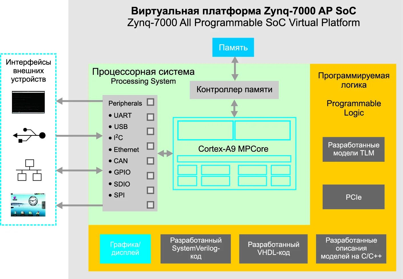This screenshot has height=279, width=403.
Task: Click Zynq-7000 All Programmable SoC Virtual Platform subtitle
Action: (243, 23)
